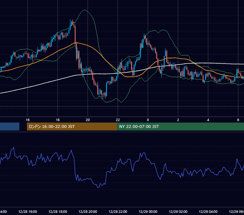Click the 16 hour axis label

[28, 120]
